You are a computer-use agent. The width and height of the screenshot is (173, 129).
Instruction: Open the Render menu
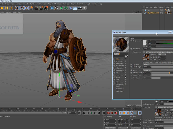(33, 4)
